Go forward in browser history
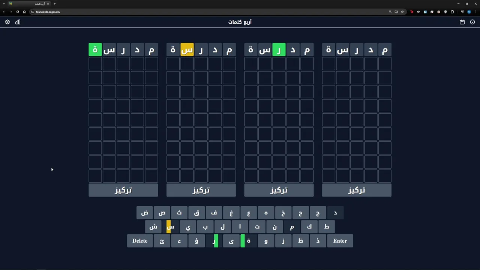Image resolution: width=480 pixels, height=270 pixels. pos(10,12)
